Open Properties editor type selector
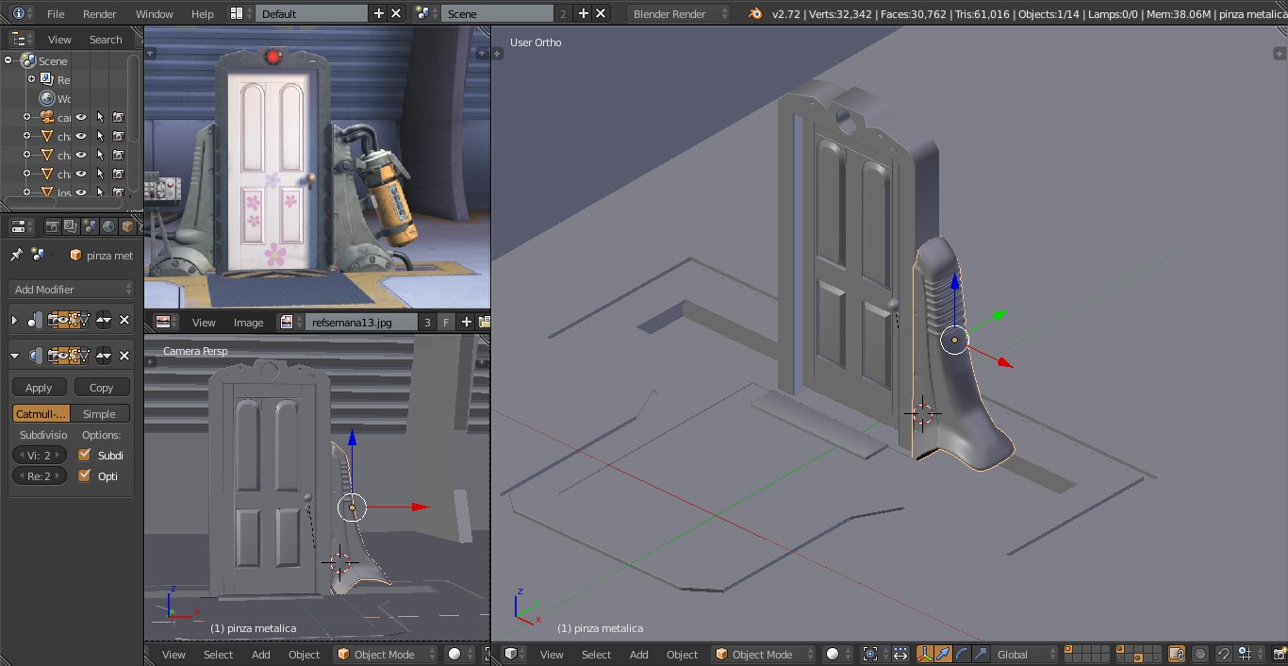 click(23, 226)
